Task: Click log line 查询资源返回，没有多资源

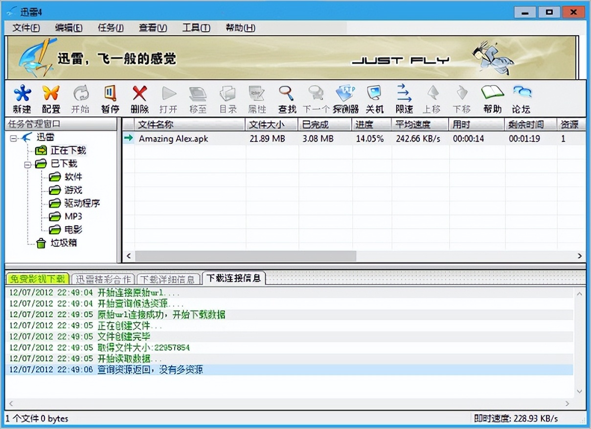Action: tap(150, 370)
